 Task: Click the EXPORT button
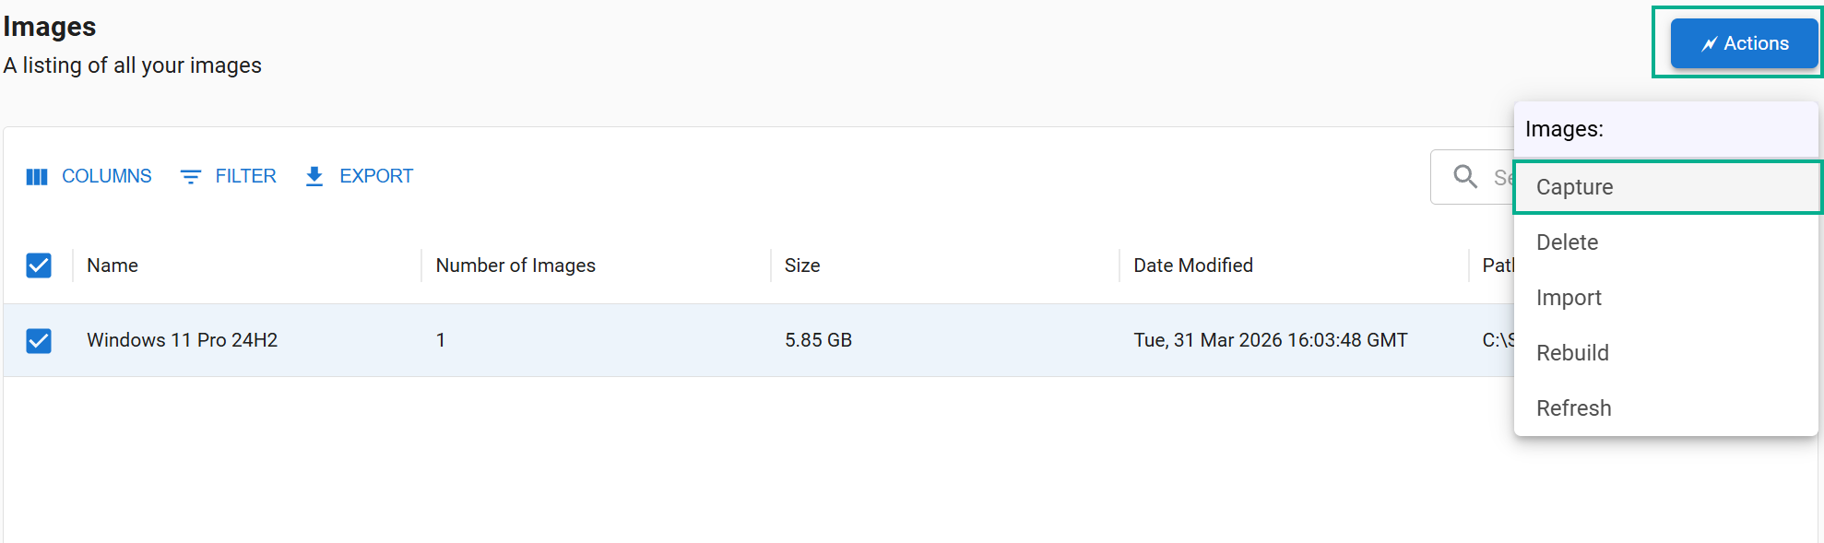(359, 176)
